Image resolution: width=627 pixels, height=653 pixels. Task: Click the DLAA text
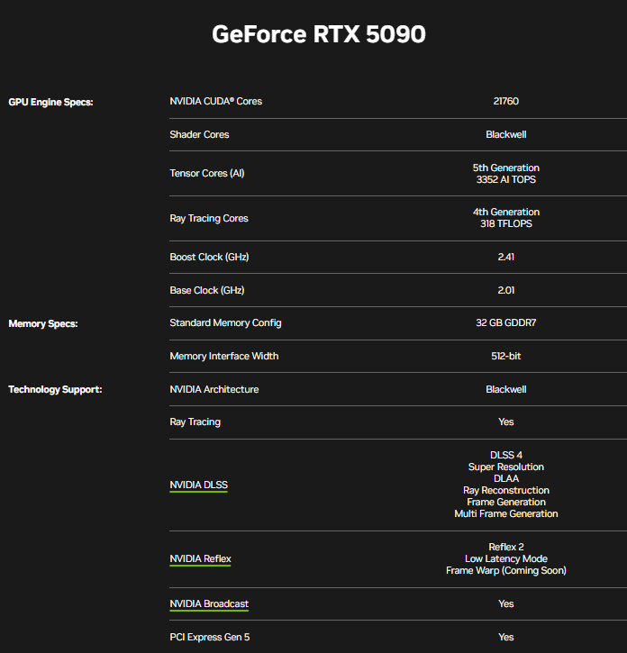click(x=505, y=478)
